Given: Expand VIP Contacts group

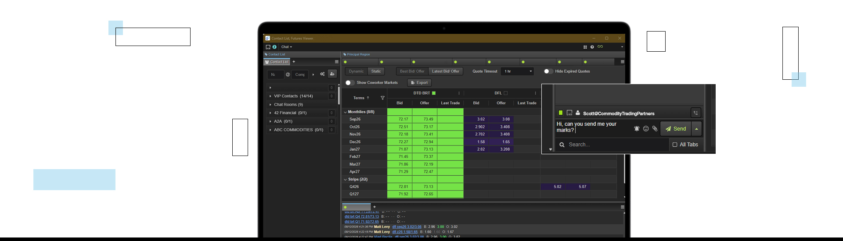Looking at the screenshot, I should coord(270,96).
